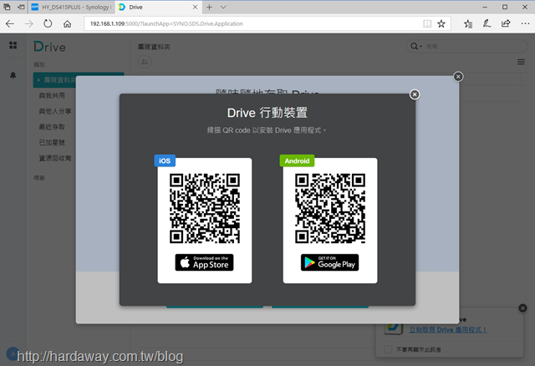
Task: Close the Drive browser tab
Action: point(195,8)
